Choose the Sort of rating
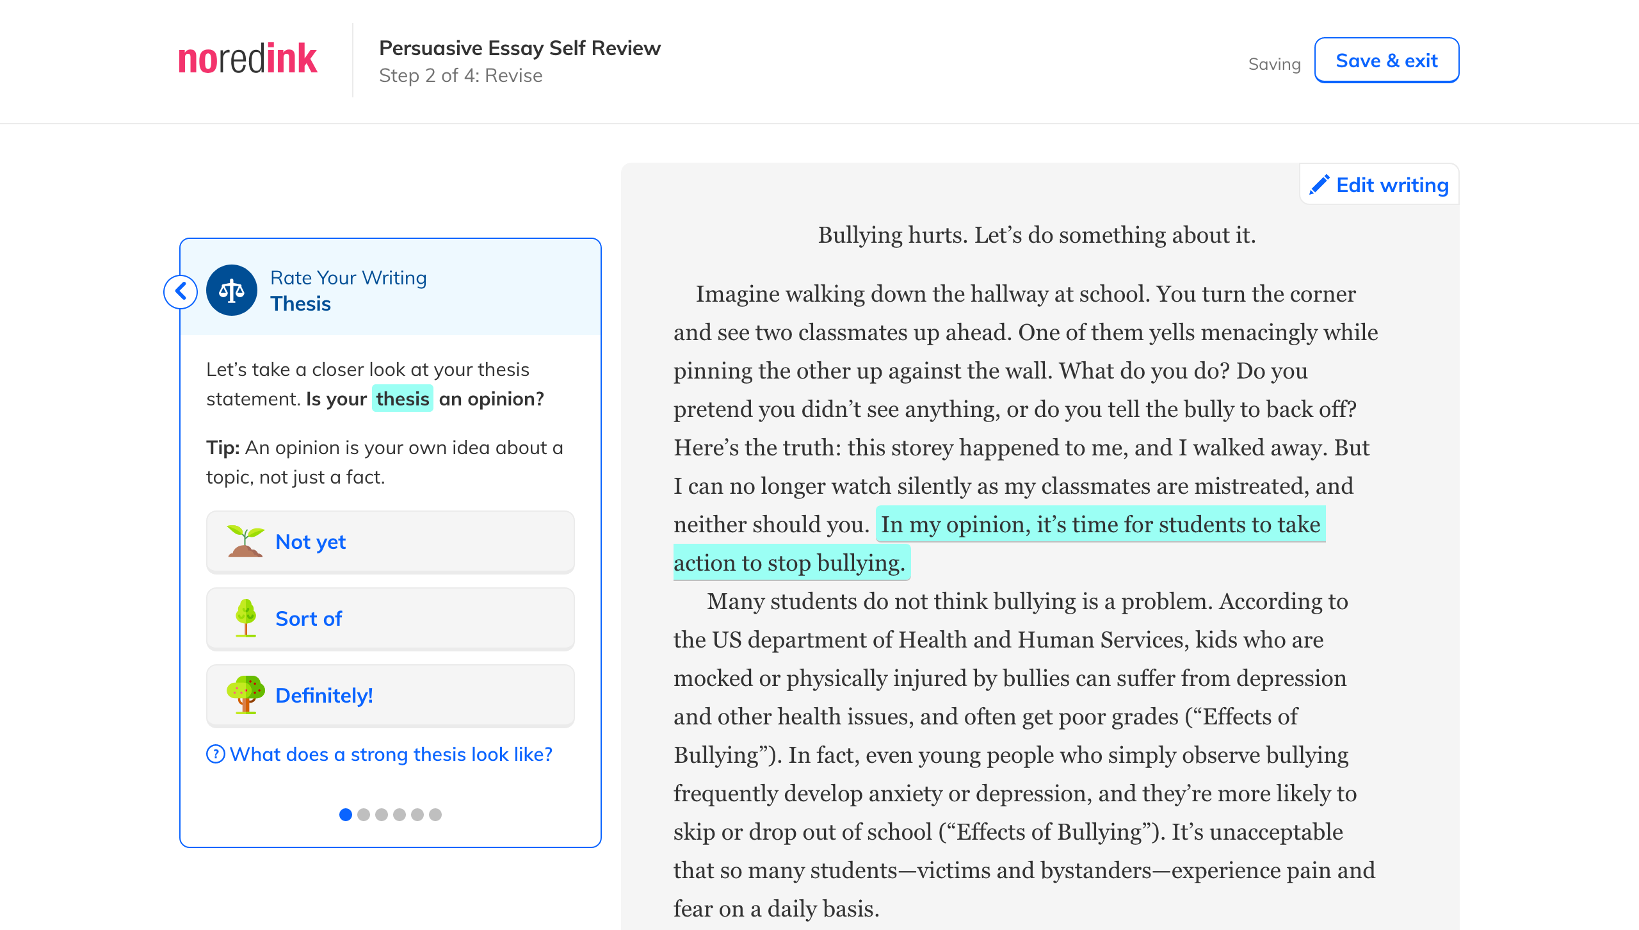This screenshot has width=1639, height=930. [390, 619]
